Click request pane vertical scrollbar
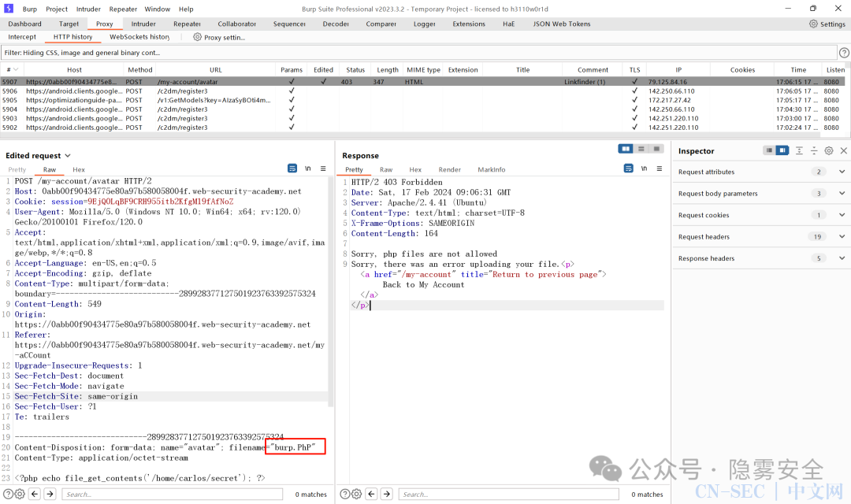Image resolution: width=851 pixels, height=504 pixels. [x=330, y=292]
